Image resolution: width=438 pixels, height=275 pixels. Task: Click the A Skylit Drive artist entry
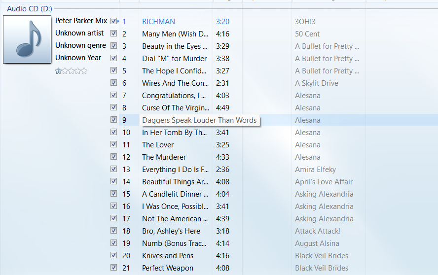click(317, 83)
